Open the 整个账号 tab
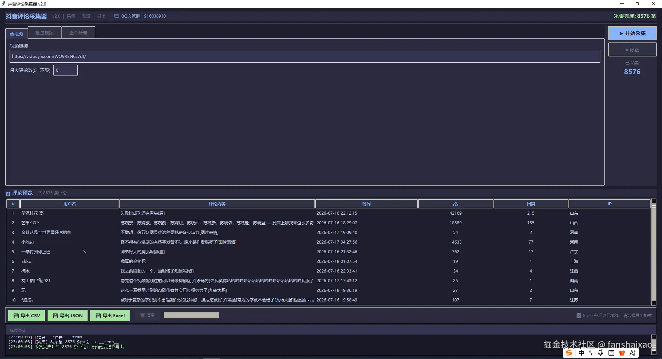 pyautogui.click(x=78, y=33)
